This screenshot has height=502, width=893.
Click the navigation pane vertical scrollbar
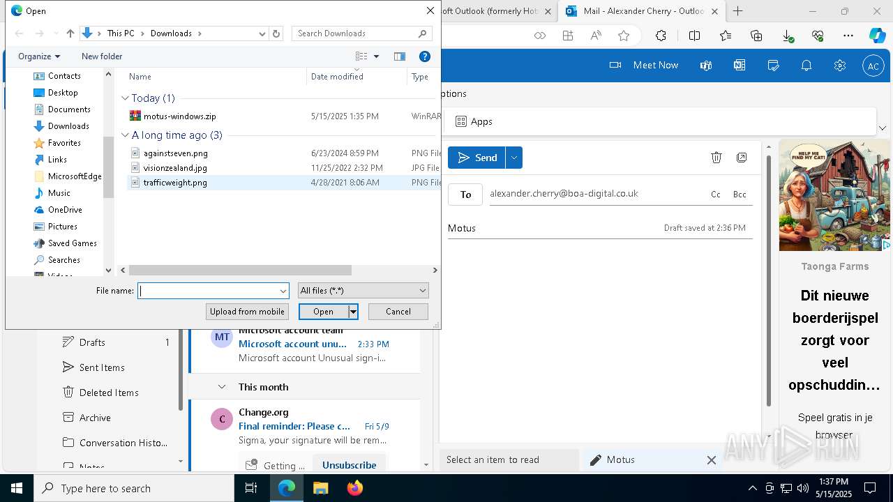click(x=108, y=167)
